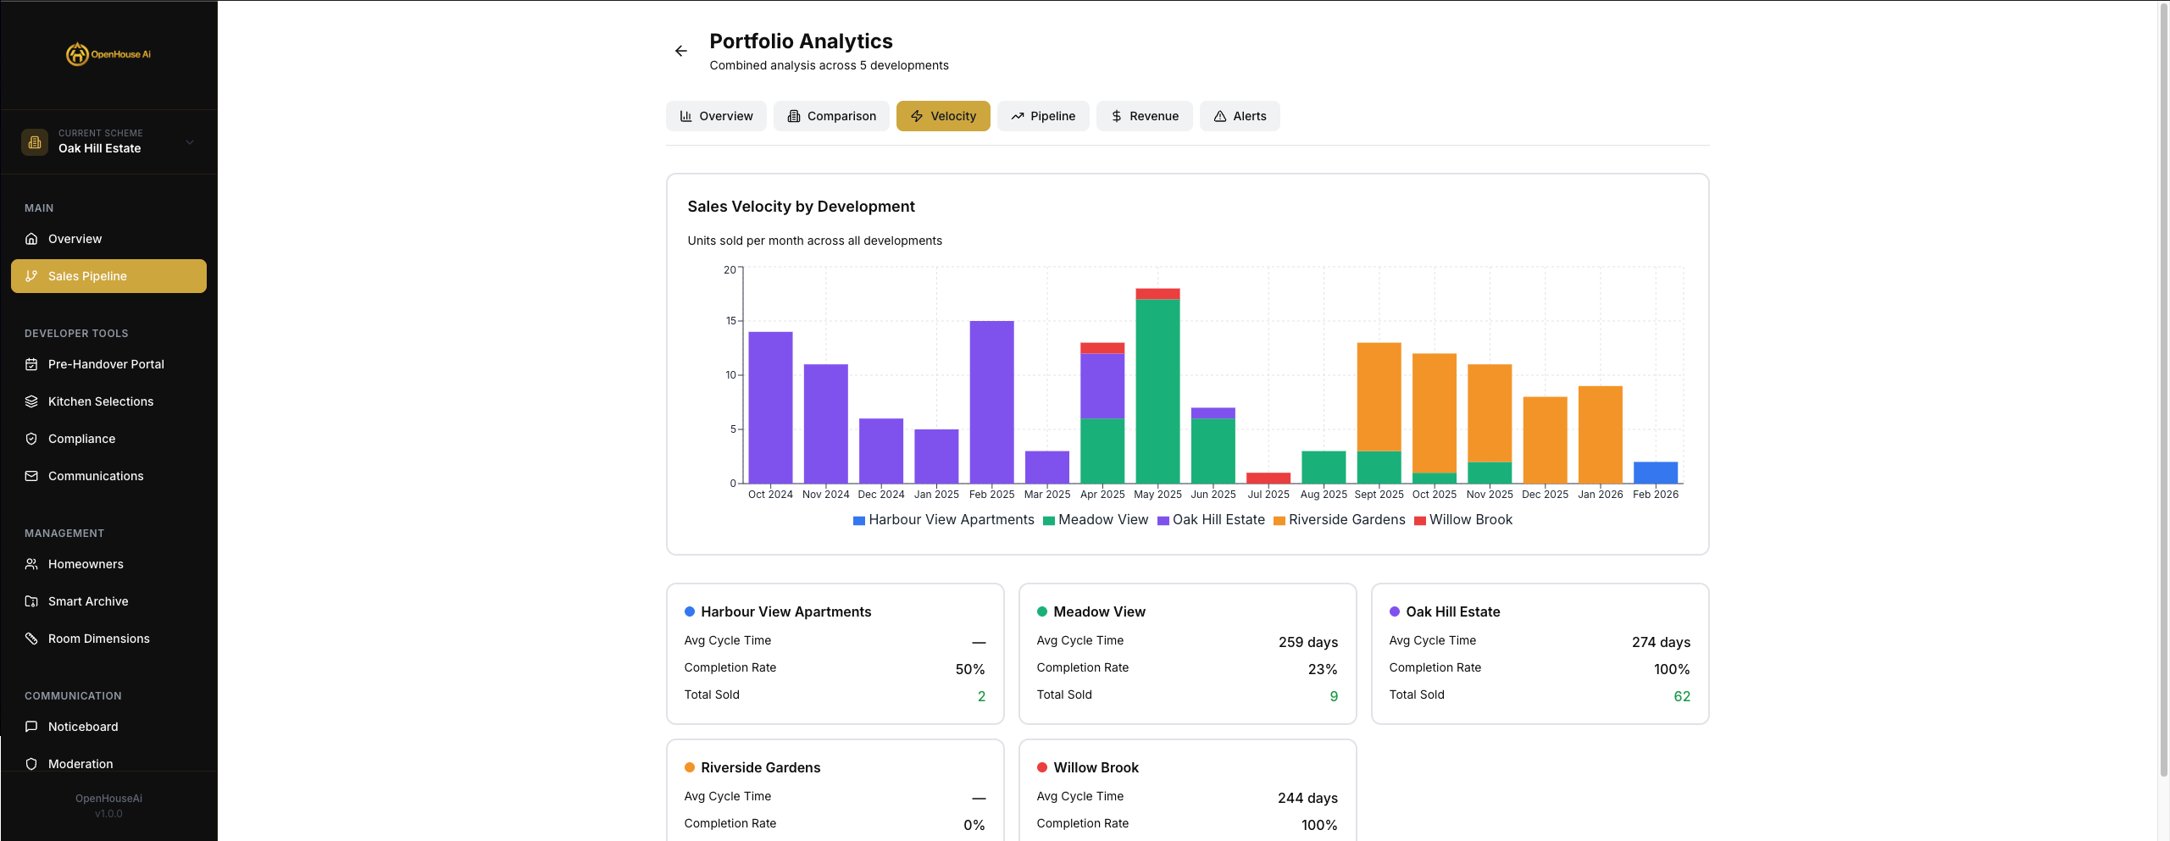Toggle Willow Brook series in legend
This screenshot has width=2170, height=841.
pos(1462,520)
